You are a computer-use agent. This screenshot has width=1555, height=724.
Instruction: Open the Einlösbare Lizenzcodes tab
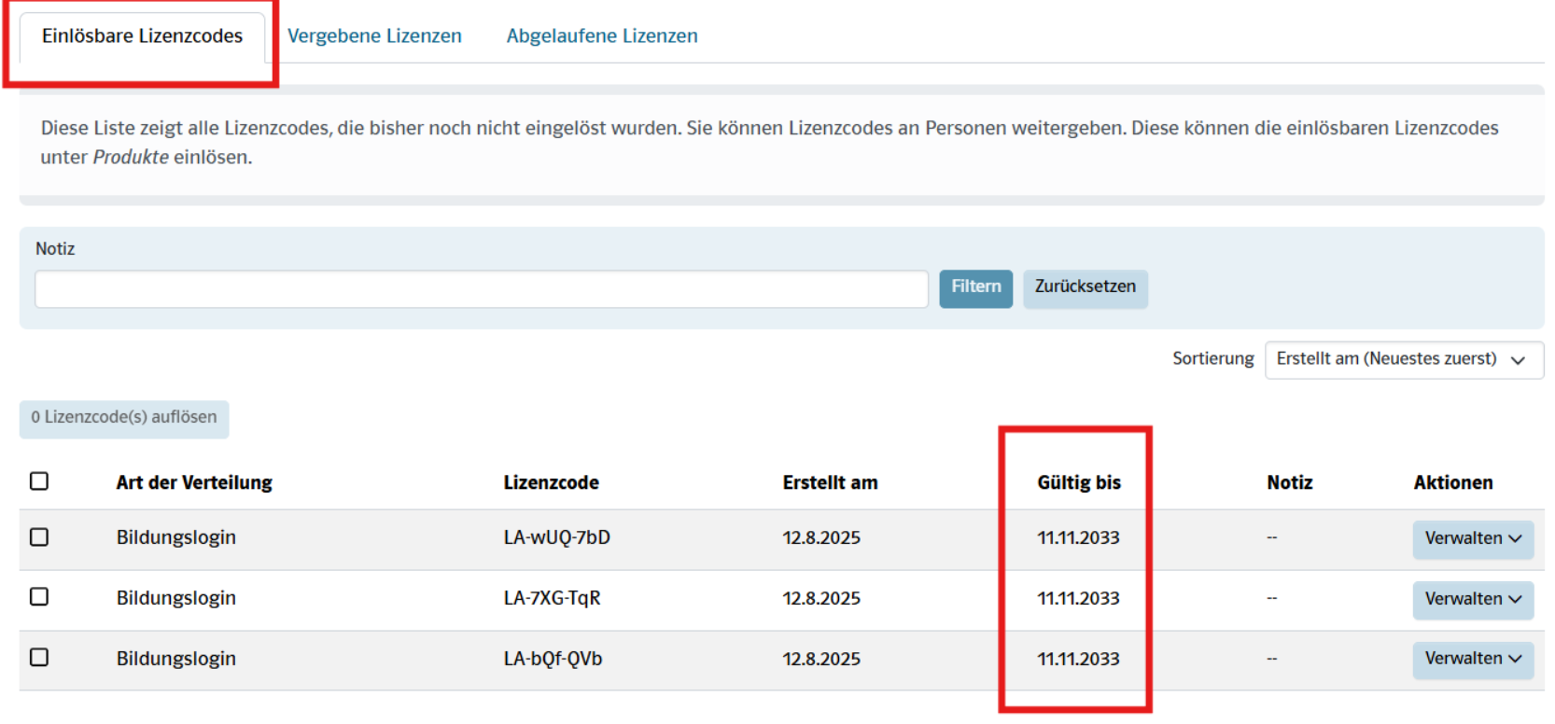coord(142,36)
